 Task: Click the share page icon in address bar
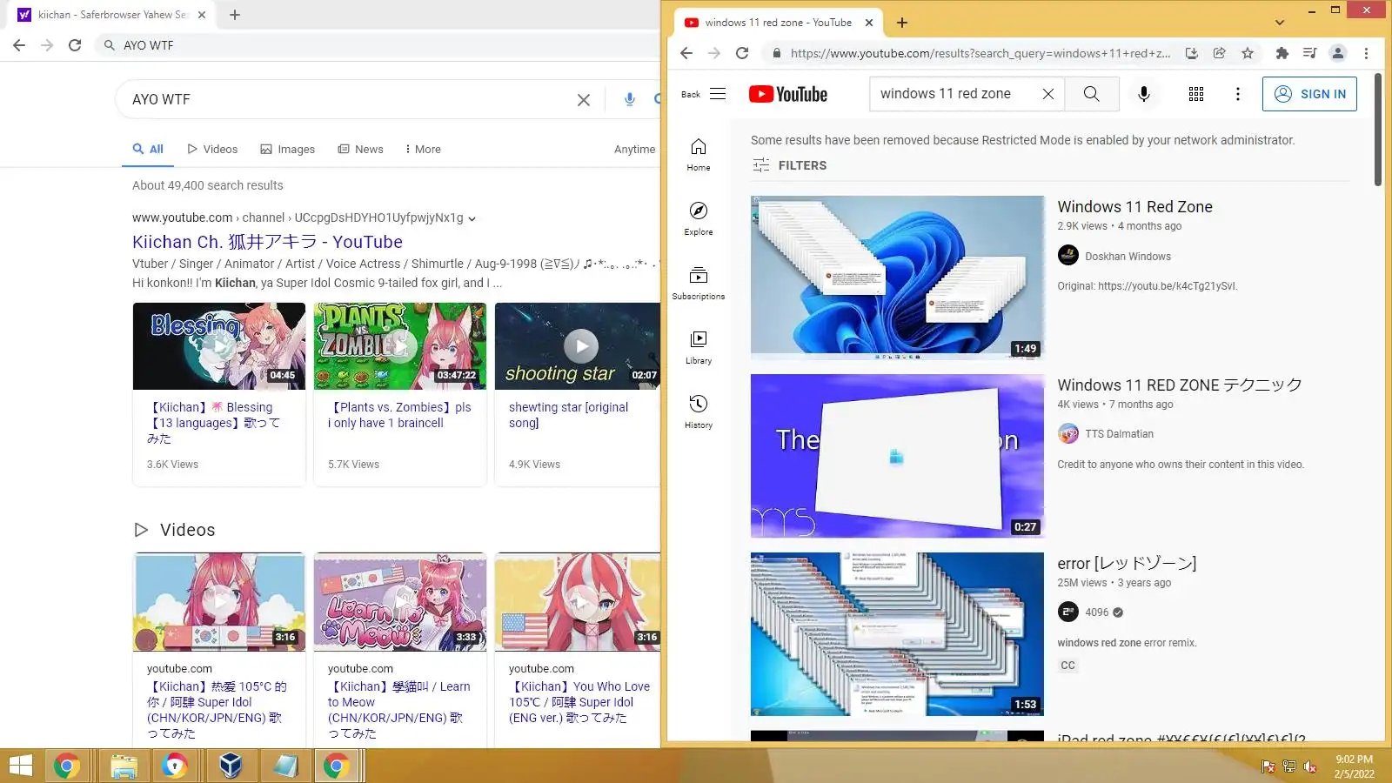1220,53
